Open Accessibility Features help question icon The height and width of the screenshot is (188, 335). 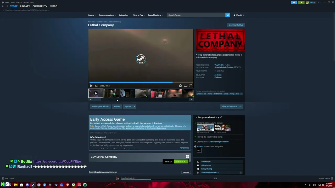coord(241,173)
